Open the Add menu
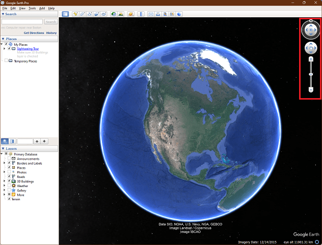Viewport: 322px width, 245px height. pos(42,8)
